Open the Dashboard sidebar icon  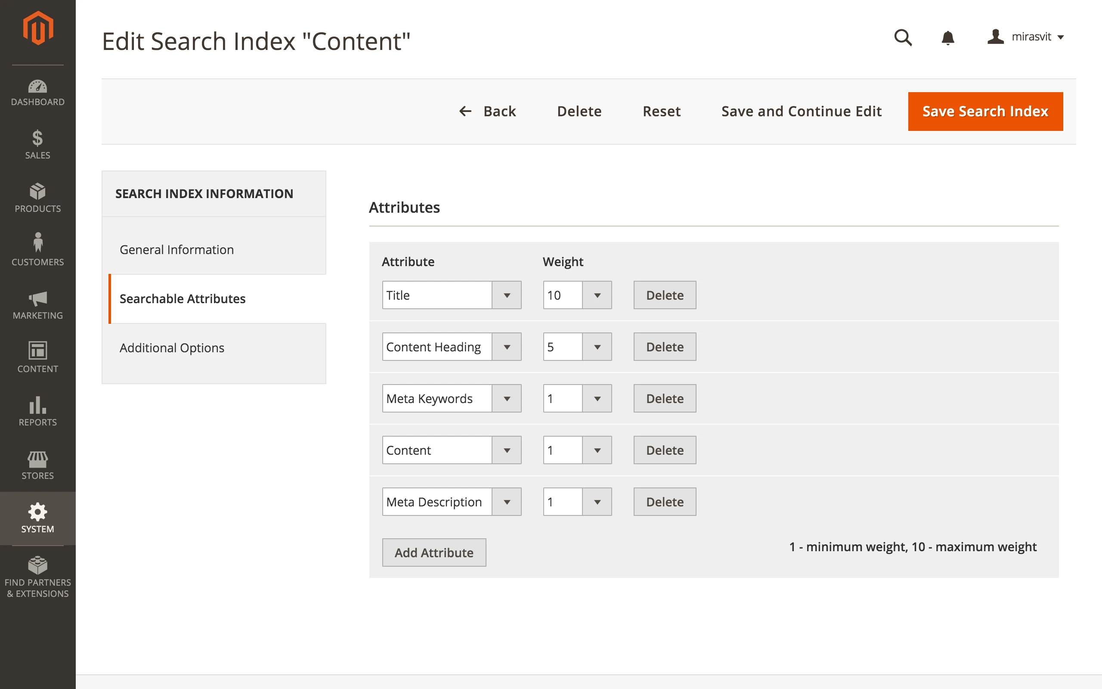38,93
